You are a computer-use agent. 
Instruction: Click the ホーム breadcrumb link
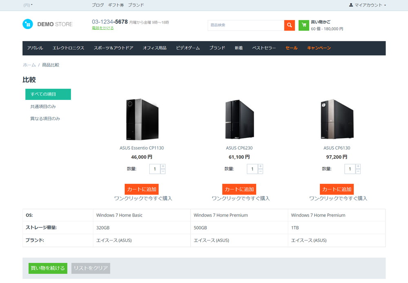(x=29, y=65)
